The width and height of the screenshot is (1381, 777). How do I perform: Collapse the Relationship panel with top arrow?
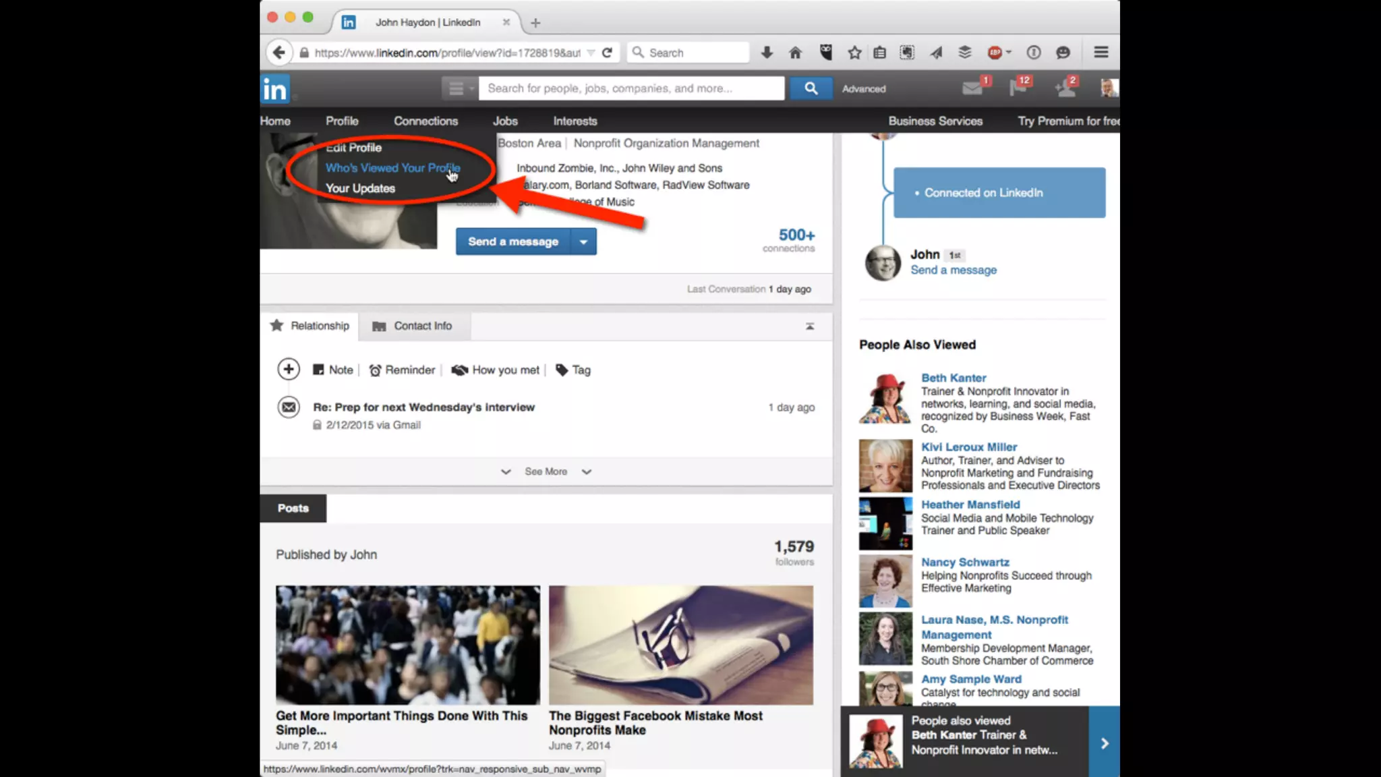coord(810,326)
